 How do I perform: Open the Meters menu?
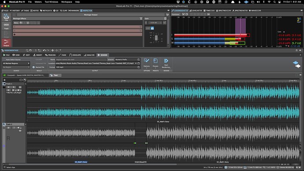coord(38,2)
